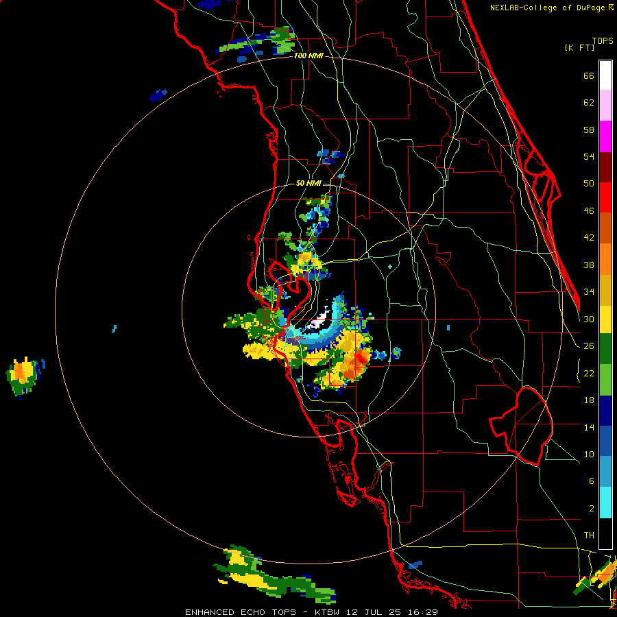Click the 10 value on the scale
This screenshot has width=617, height=617.
coord(589,455)
